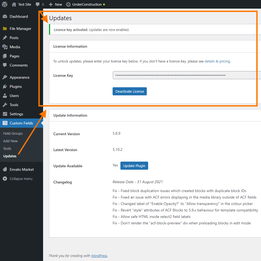The image size is (261, 261).
Task: Open Field Groups submenu item
Action: pyautogui.click(x=13, y=134)
